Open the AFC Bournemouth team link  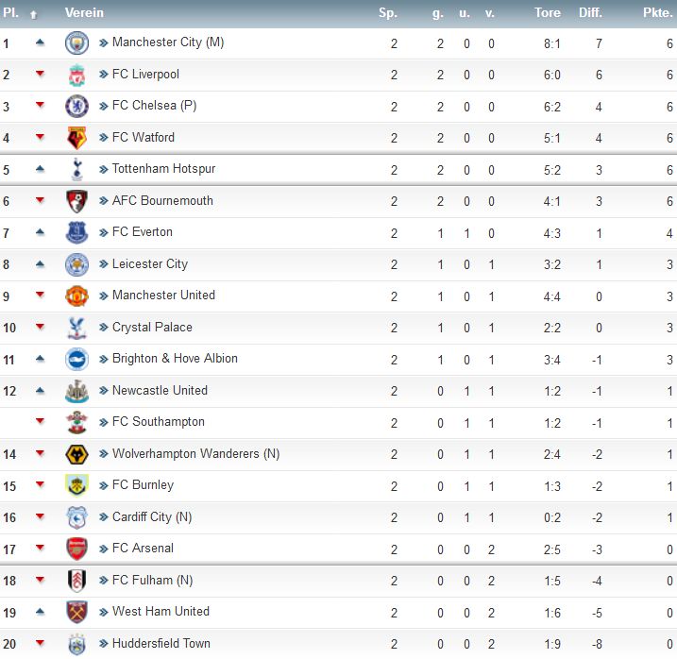point(162,200)
